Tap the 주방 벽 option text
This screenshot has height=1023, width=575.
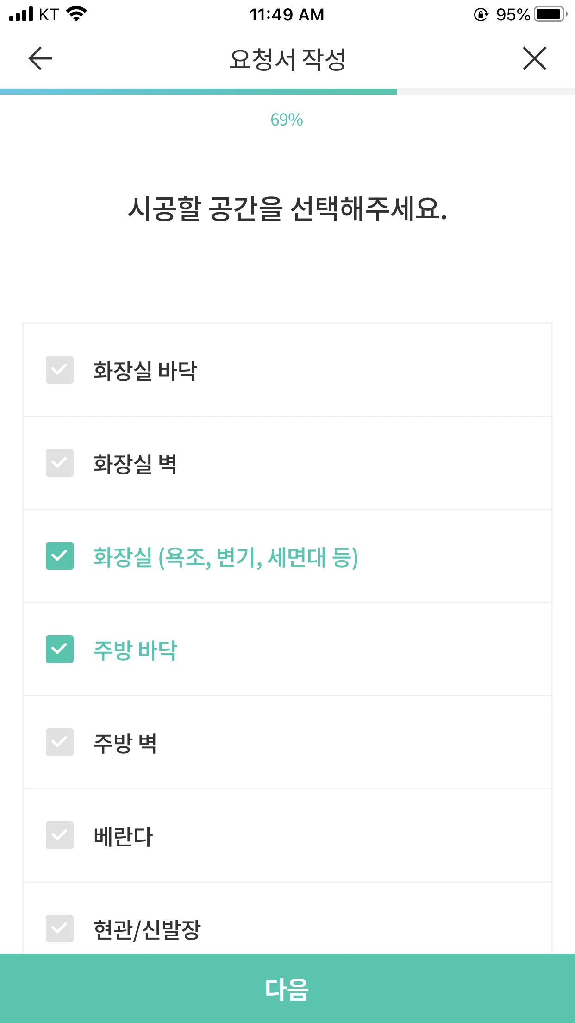125,743
